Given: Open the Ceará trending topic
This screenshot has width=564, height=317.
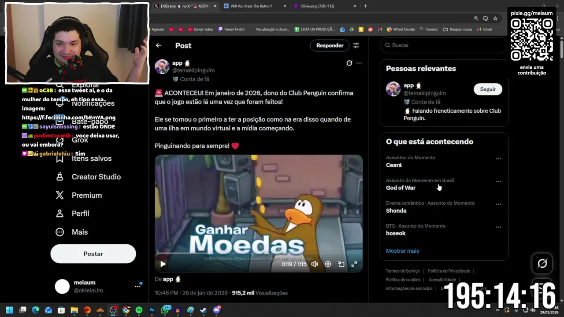Looking at the screenshot, I should [394, 165].
